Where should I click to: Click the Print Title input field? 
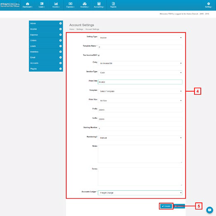pos(140,82)
